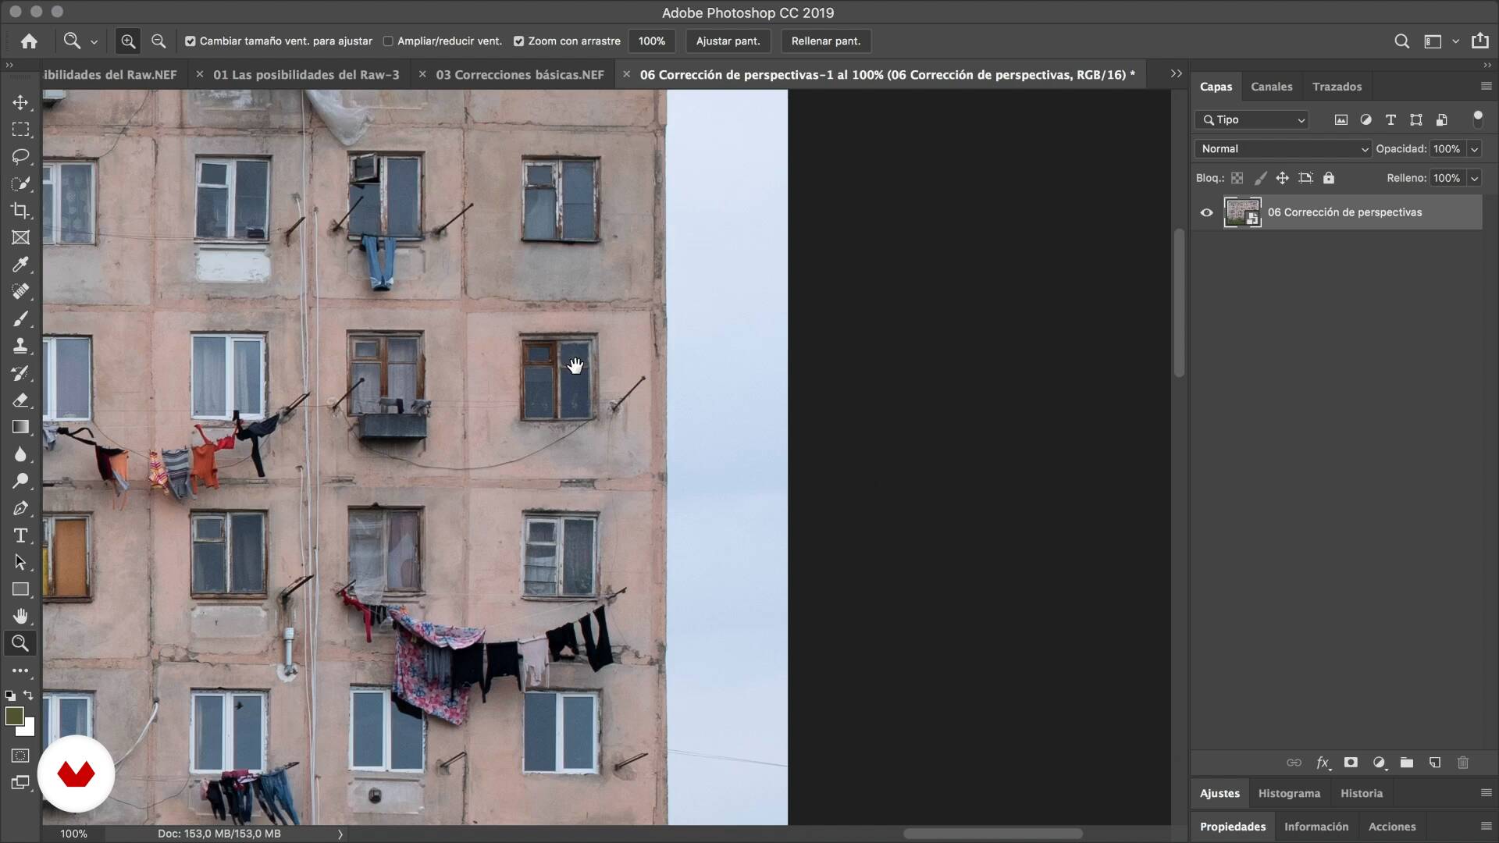Screen dimensions: 1499x843
Task: Select the Quick Selection tool
Action: coord(20,183)
